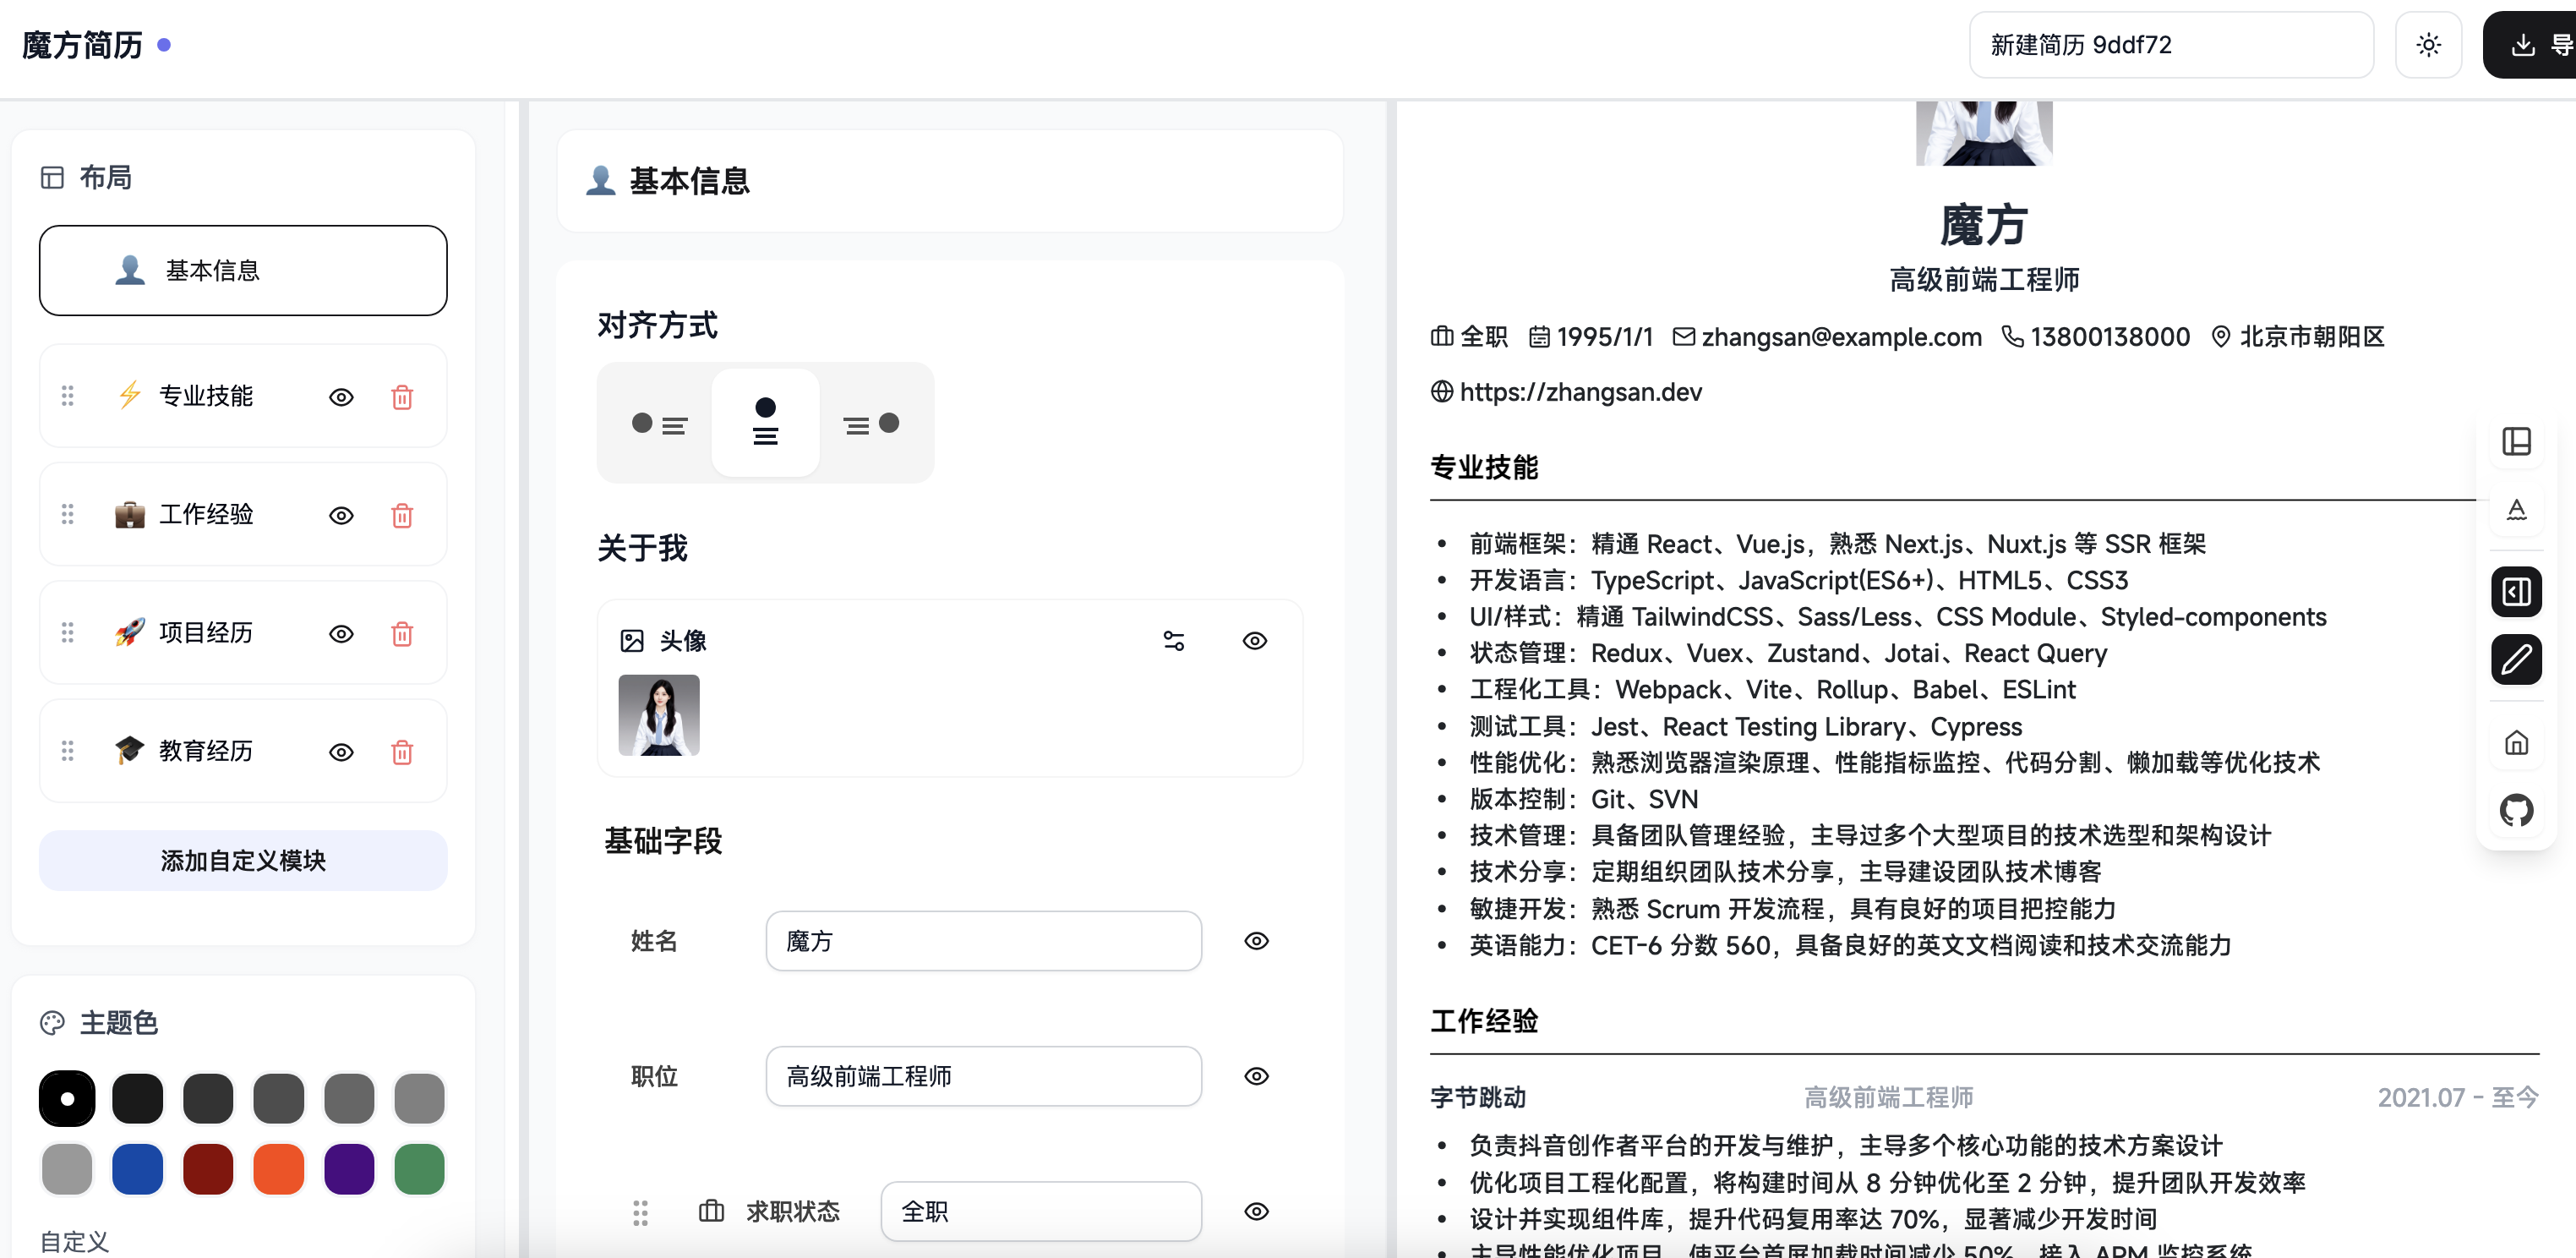The height and width of the screenshot is (1258, 2576).
Task: Delete the 教育经历 module trash icon
Action: pos(402,752)
